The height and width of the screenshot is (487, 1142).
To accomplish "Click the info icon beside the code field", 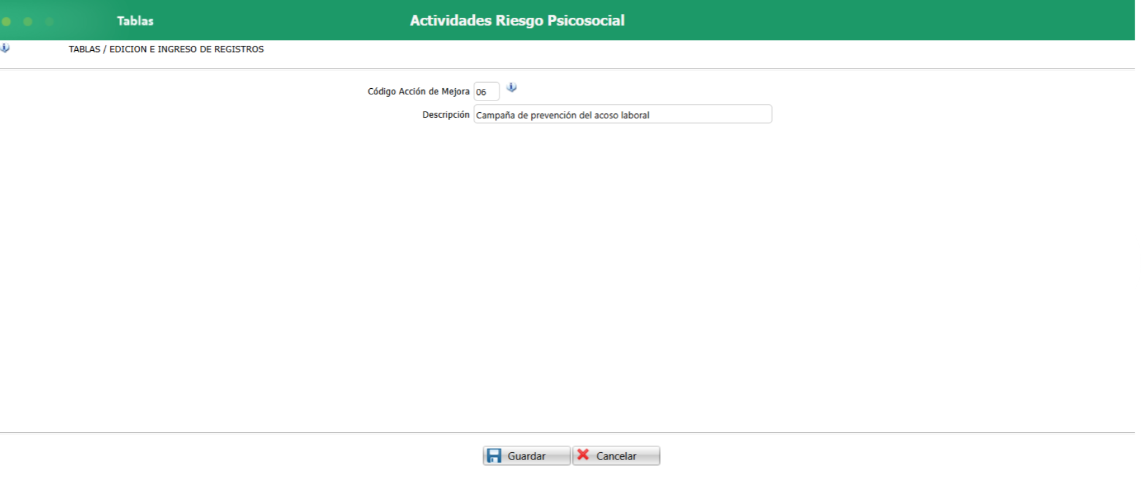I will [512, 88].
